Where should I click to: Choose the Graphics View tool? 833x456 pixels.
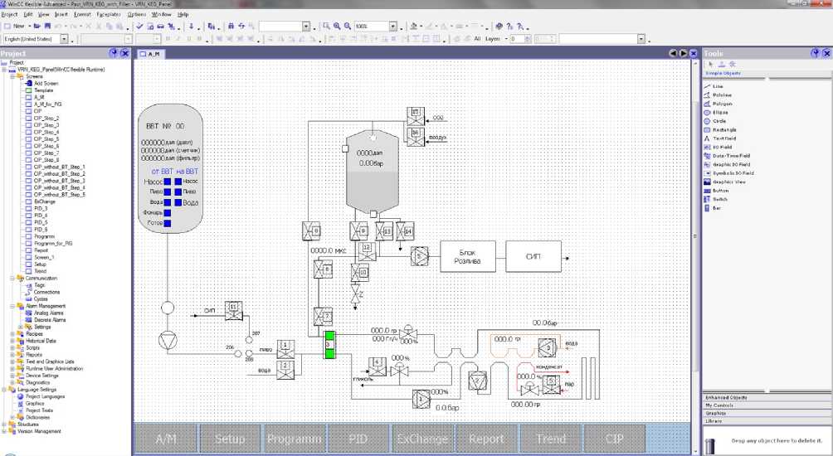(728, 182)
